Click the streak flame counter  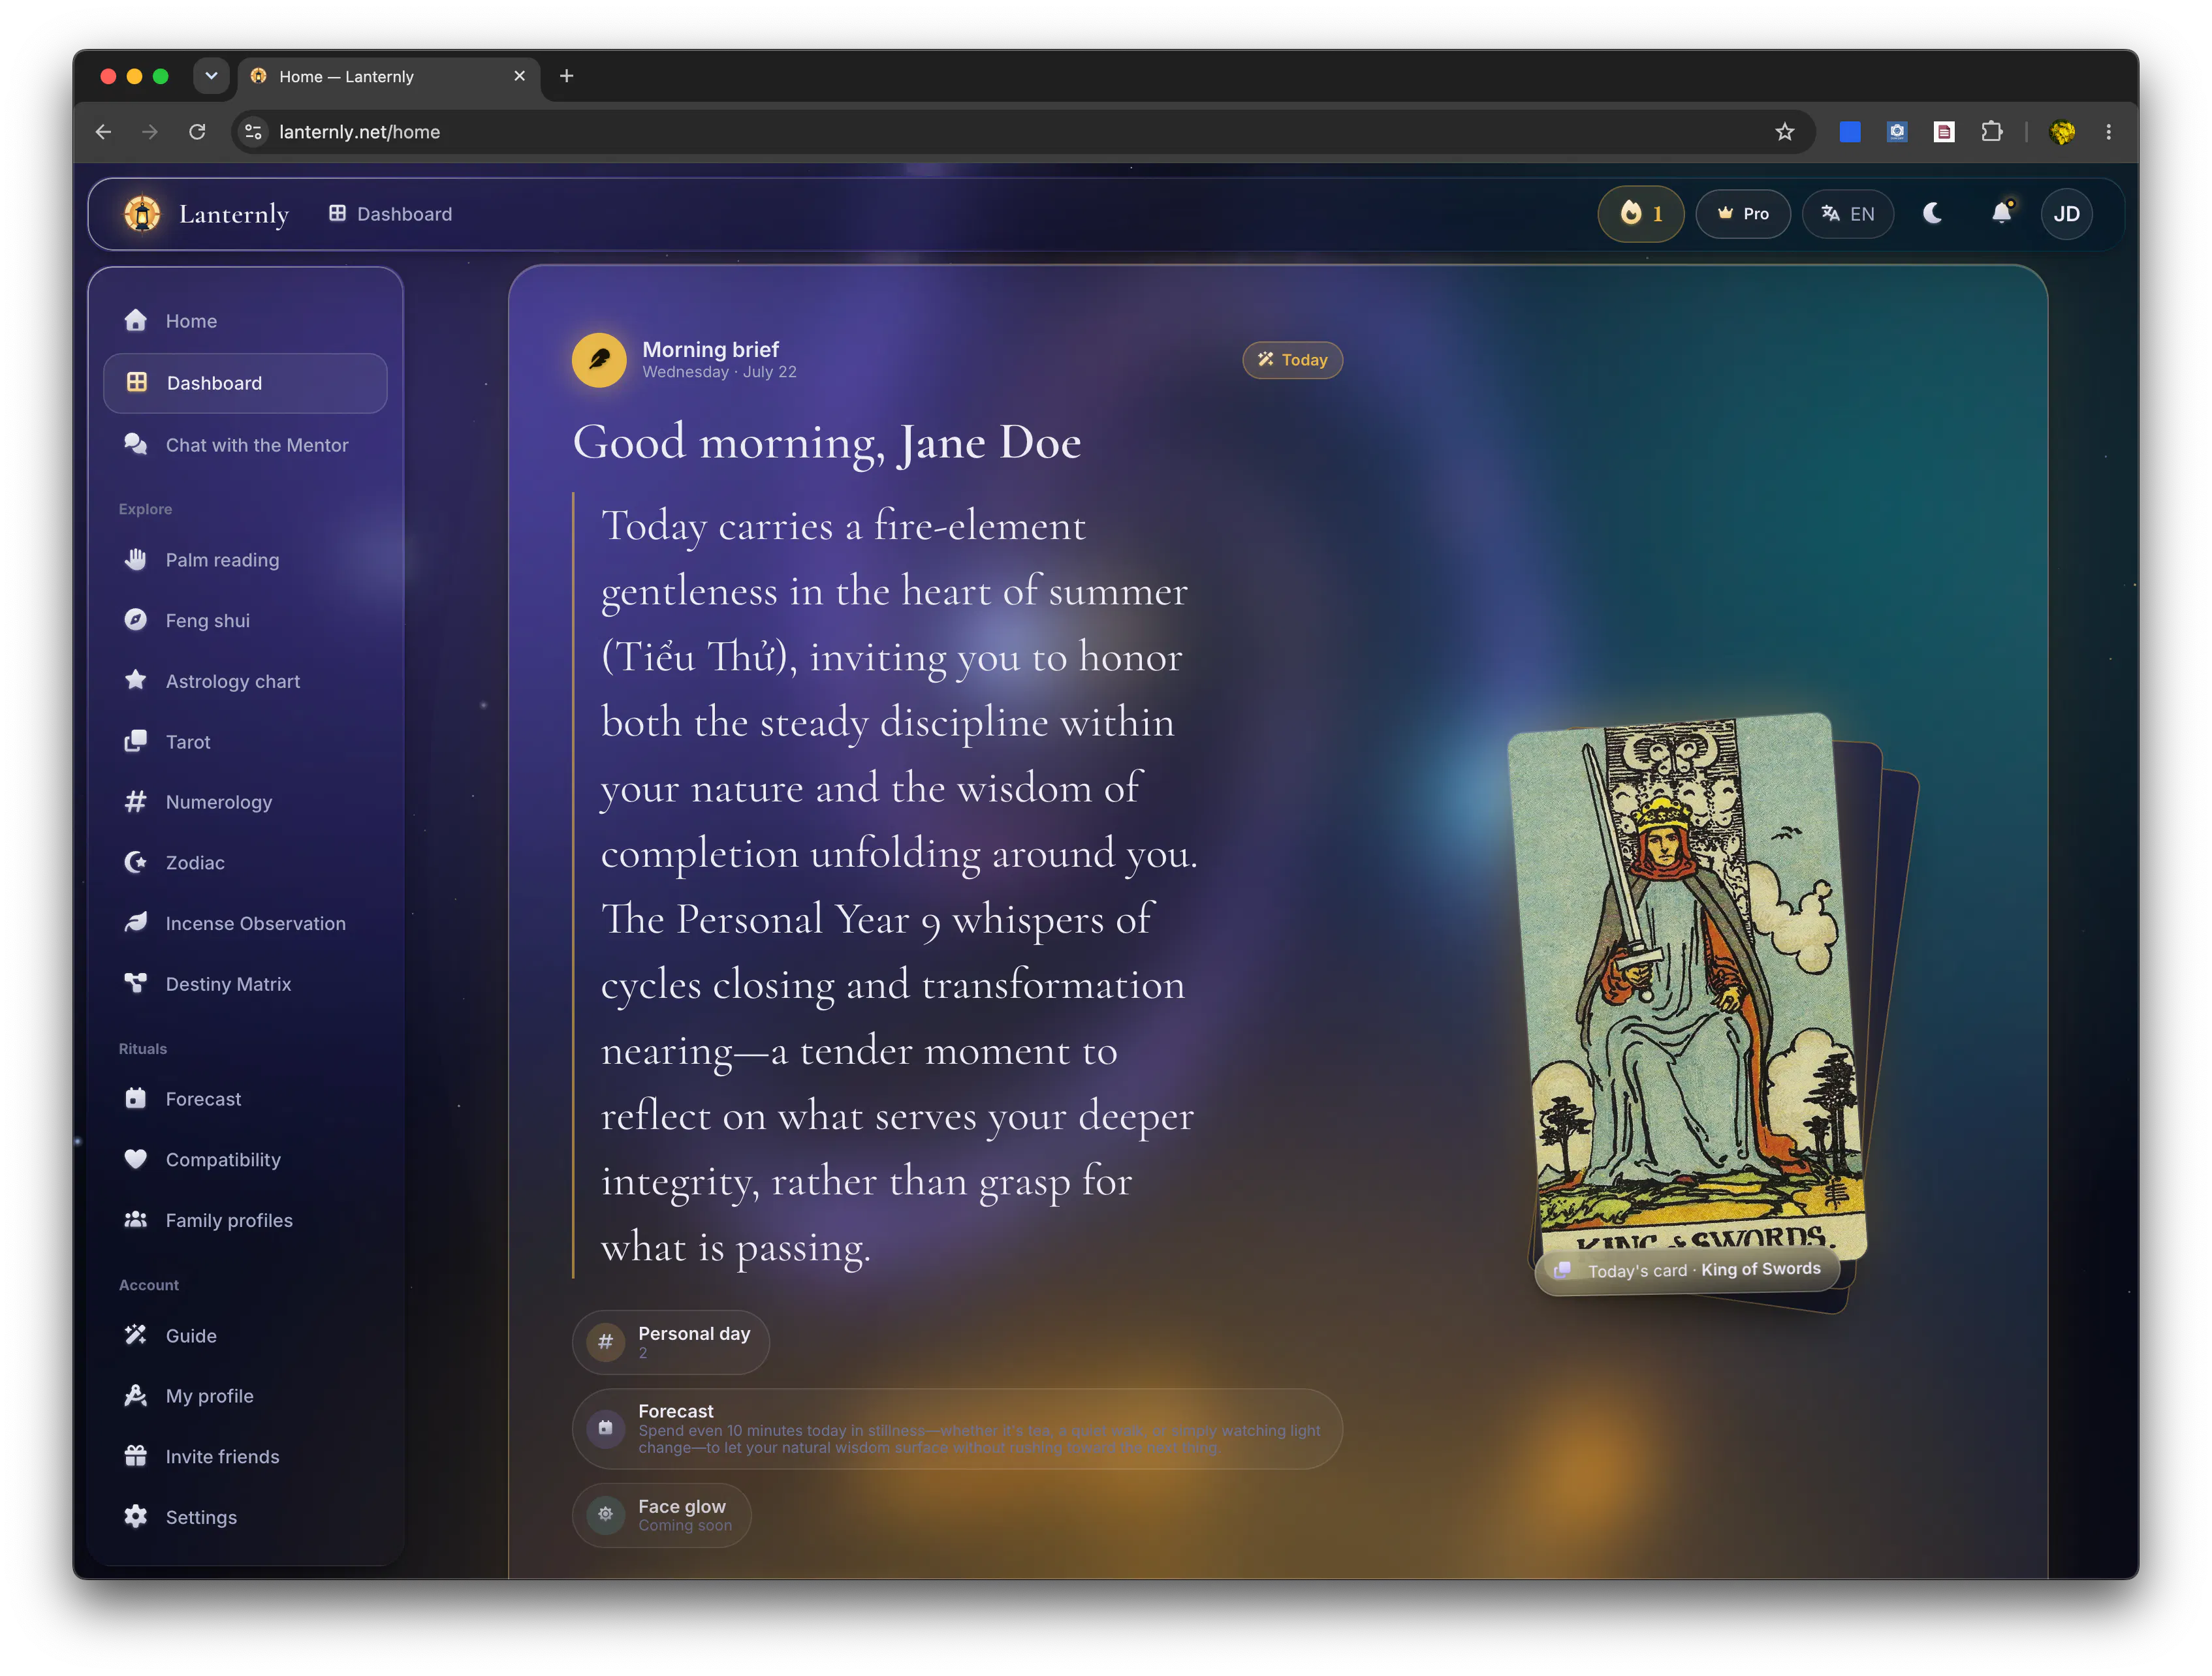click(x=1641, y=214)
